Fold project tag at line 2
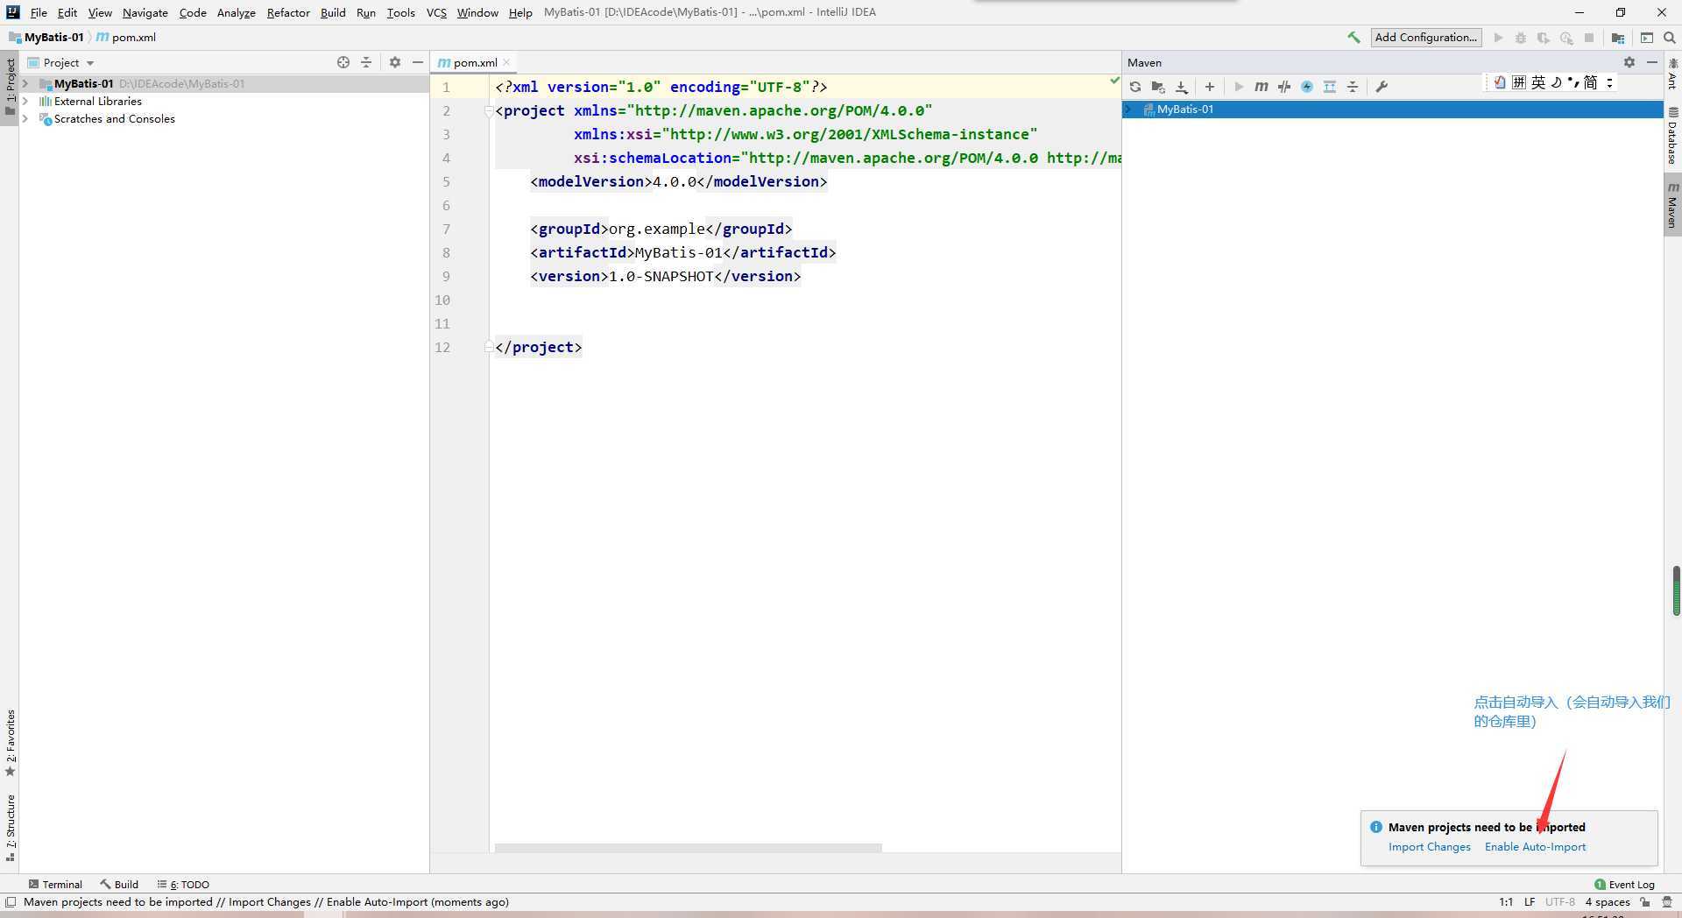This screenshot has height=918, width=1682. pyautogui.click(x=489, y=111)
